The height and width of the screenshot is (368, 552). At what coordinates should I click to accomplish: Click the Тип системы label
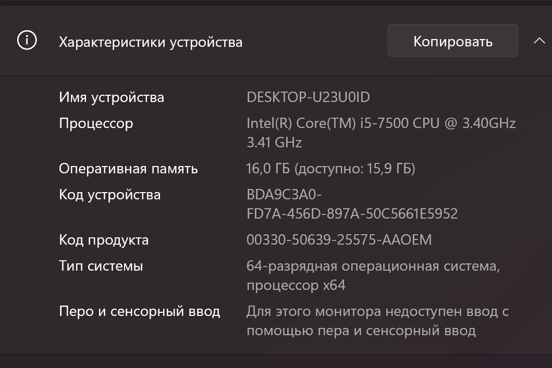(101, 266)
